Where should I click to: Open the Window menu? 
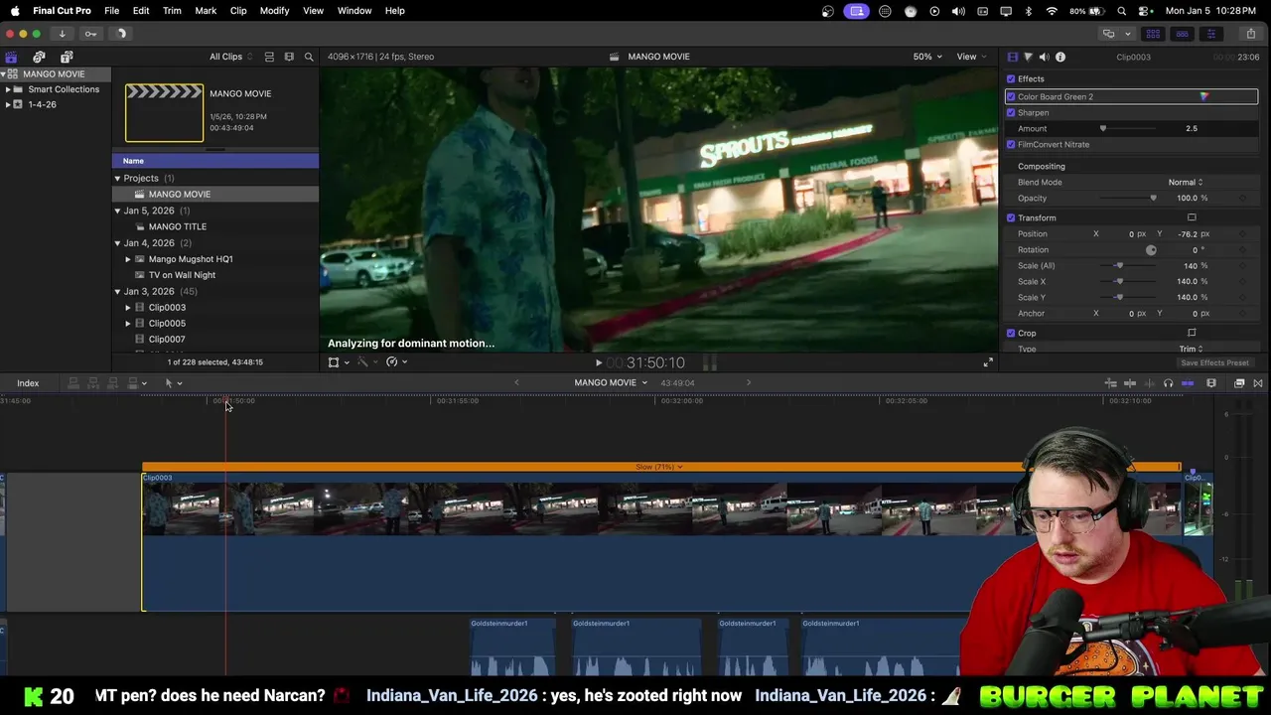pyautogui.click(x=354, y=11)
